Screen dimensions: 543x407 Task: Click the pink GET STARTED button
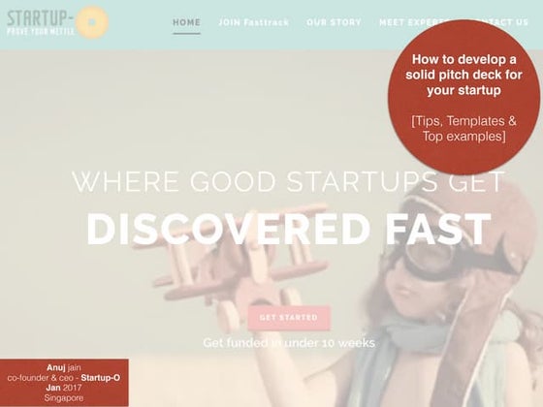click(289, 318)
